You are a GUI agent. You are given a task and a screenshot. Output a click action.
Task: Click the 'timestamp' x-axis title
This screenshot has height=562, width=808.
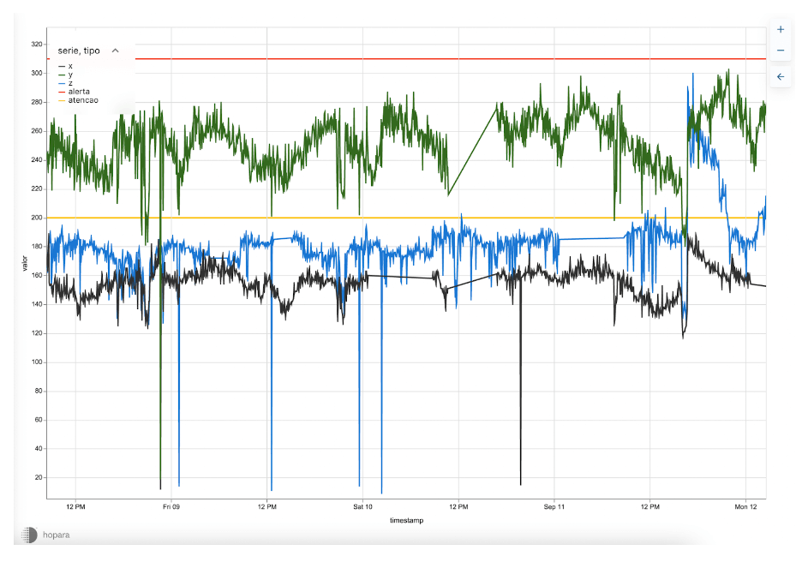406,520
